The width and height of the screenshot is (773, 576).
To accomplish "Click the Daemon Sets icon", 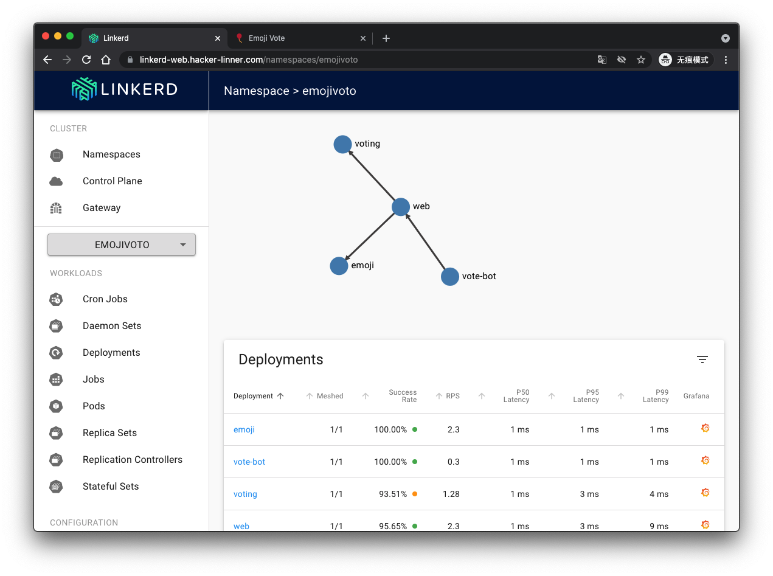I will tap(56, 326).
